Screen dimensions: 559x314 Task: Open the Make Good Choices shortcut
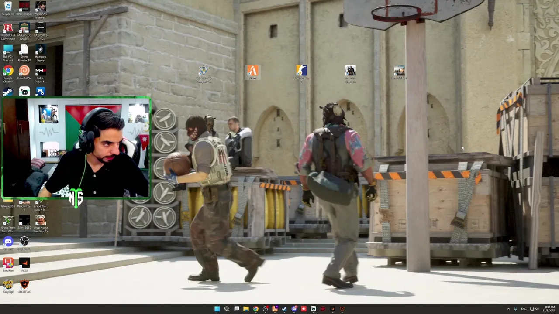pos(24,31)
